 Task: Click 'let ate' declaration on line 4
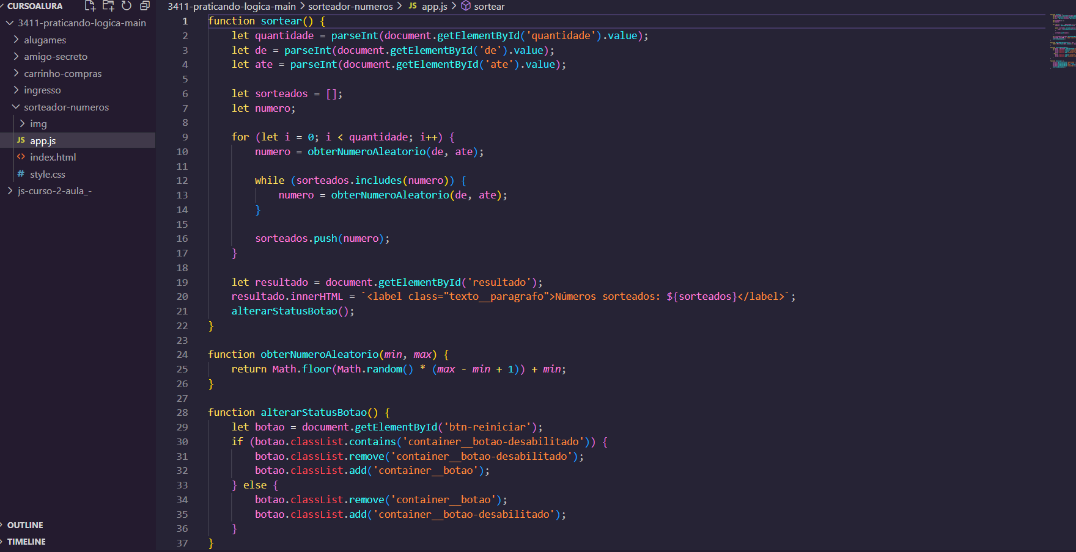252,64
